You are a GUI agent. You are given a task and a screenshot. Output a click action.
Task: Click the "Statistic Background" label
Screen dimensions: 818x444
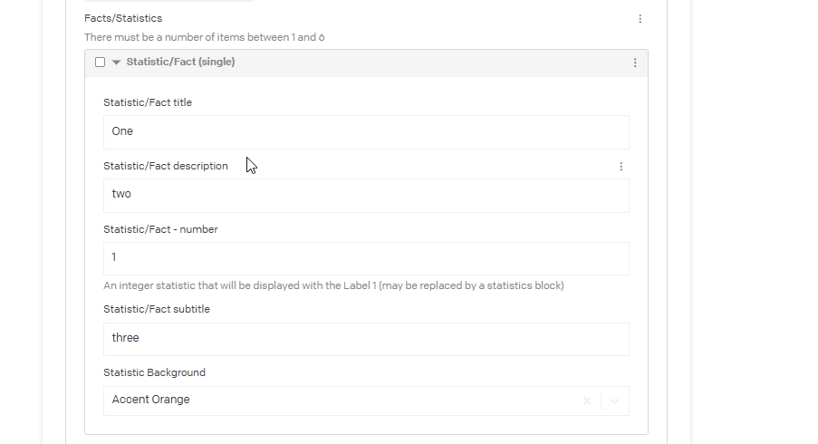[154, 372]
